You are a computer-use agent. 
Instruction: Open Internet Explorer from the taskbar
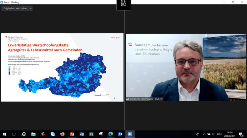tap(24, 134)
